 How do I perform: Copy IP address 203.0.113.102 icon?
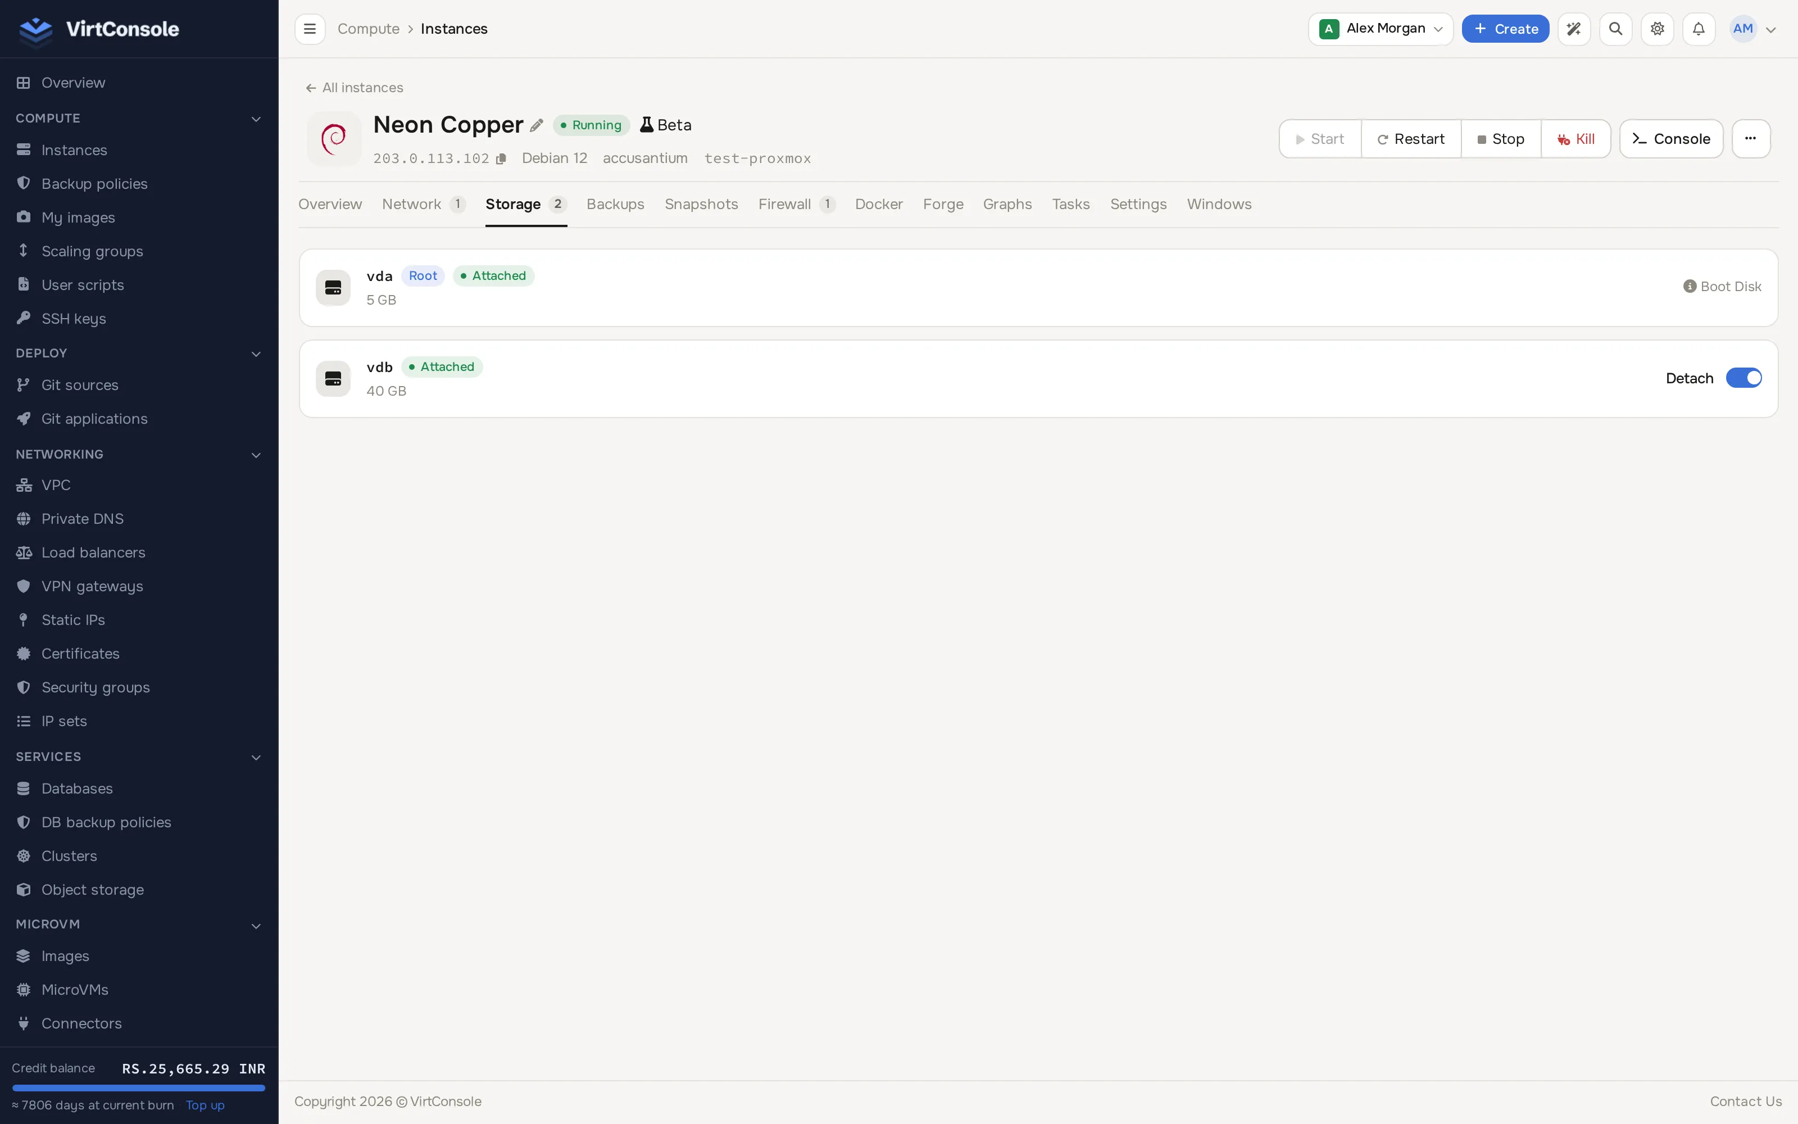[502, 158]
